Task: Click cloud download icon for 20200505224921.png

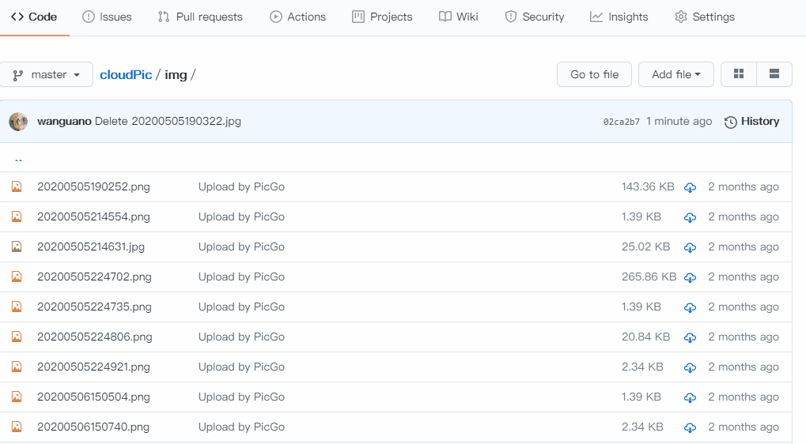Action: click(690, 367)
